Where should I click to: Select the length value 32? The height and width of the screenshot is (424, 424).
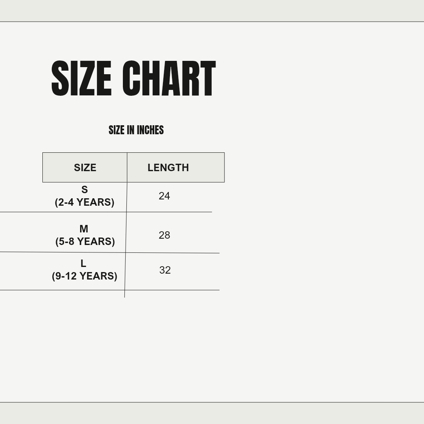point(165,270)
